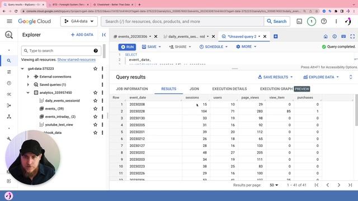Image resolution: width=358 pixels, height=201 pixels.
Task: Star the events_intraday_ (2) table
Action: click(x=95, y=117)
